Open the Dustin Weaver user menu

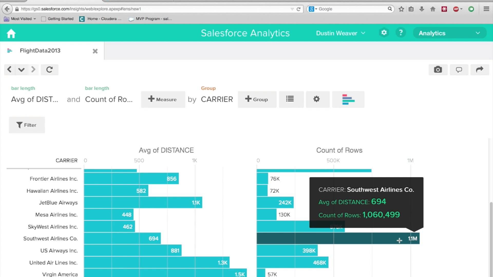(x=340, y=33)
